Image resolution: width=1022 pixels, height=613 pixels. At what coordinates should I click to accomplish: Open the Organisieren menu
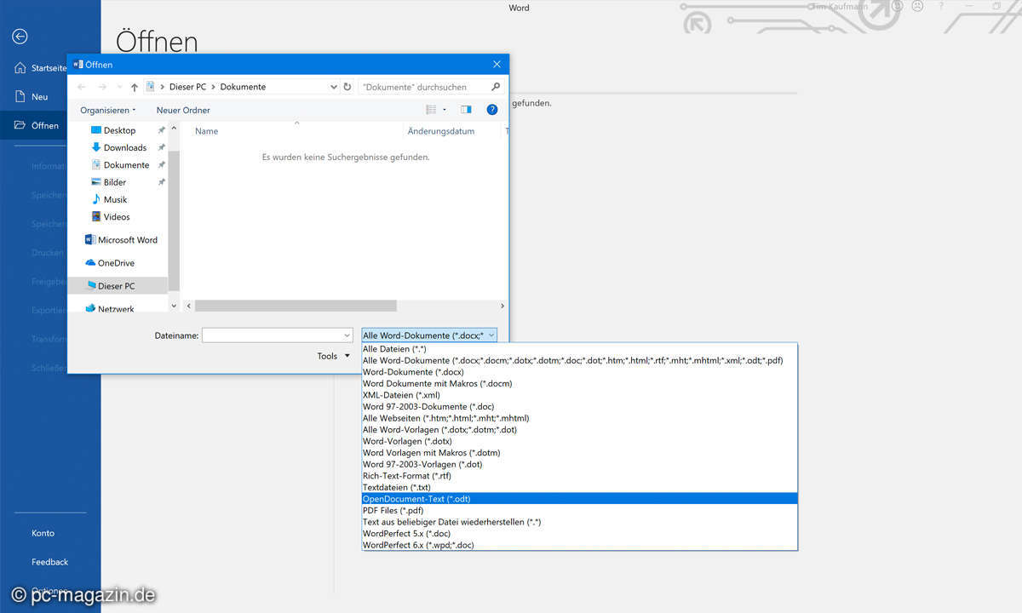coord(107,110)
